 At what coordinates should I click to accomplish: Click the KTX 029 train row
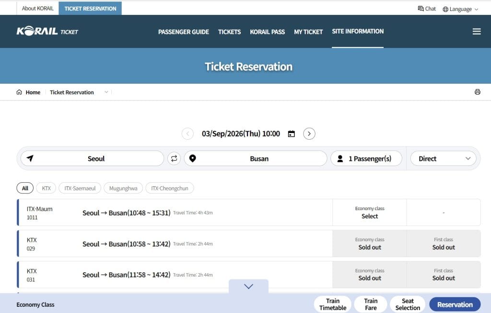pos(249,244)
